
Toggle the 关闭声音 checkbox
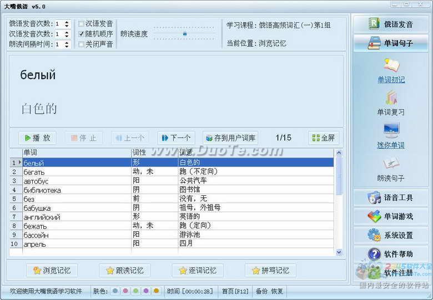(x=82, y=44)
